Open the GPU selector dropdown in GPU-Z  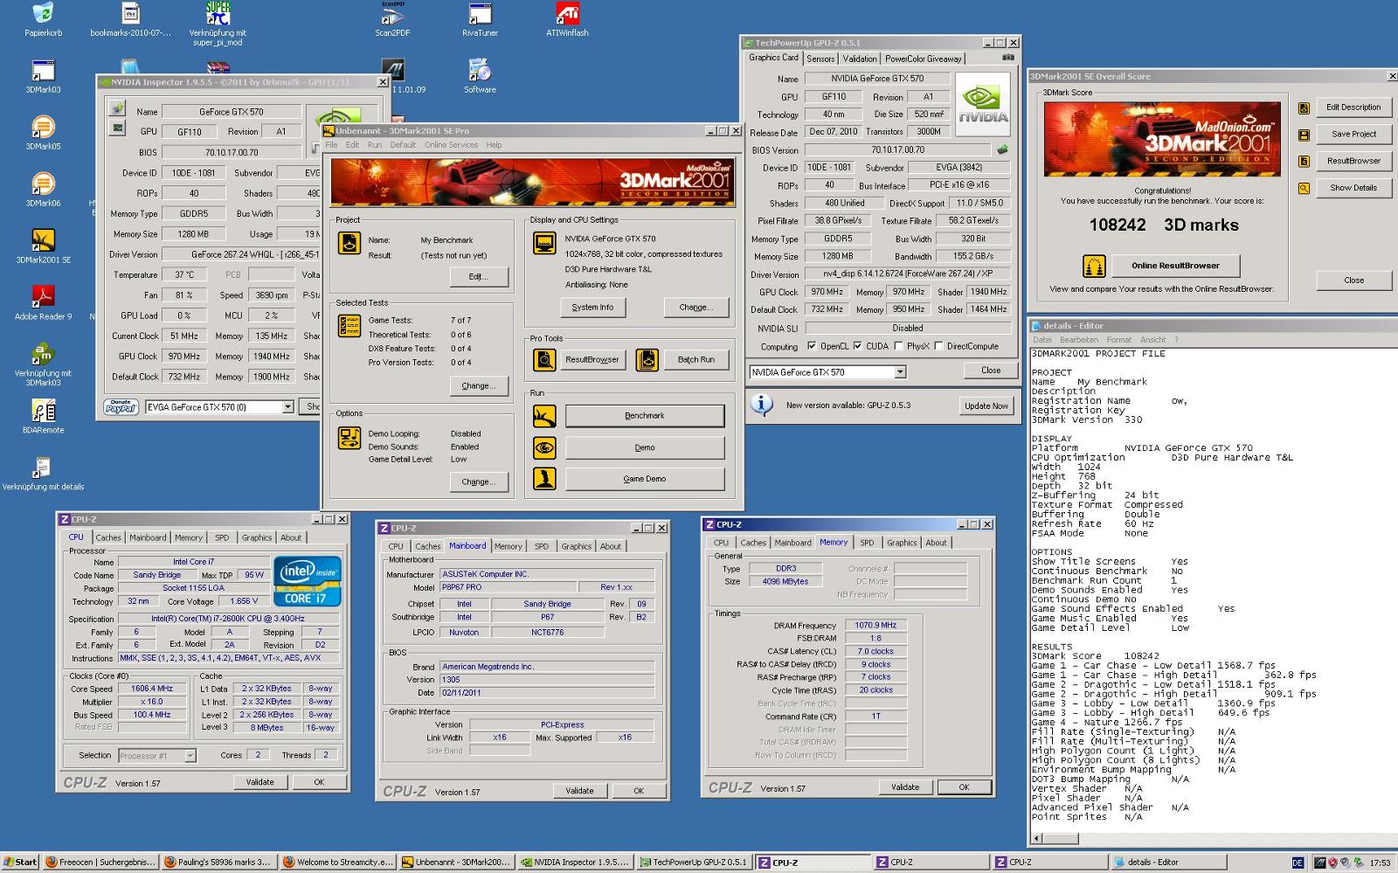(900, 372)
